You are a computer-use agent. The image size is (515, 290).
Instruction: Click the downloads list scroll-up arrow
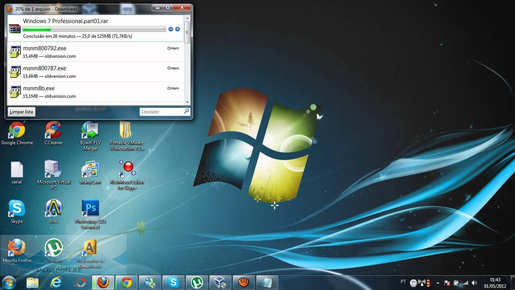pos(187,18)
